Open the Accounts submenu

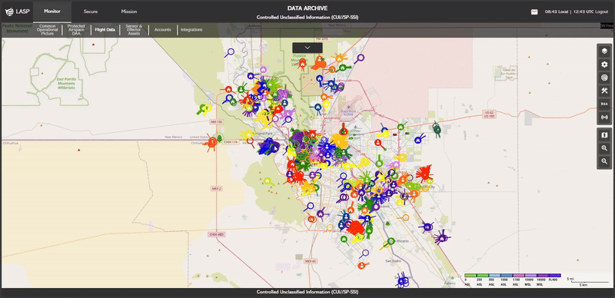click(162, 30)
